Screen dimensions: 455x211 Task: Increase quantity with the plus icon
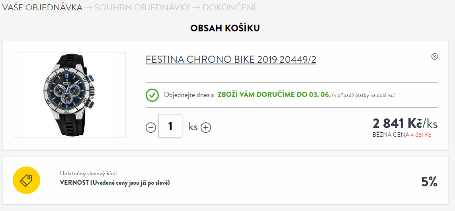(206, 128)
